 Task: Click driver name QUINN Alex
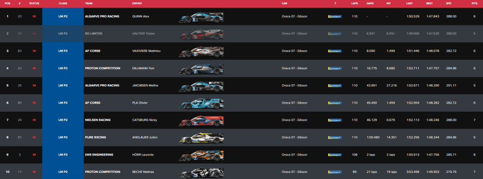click(141, 16)
